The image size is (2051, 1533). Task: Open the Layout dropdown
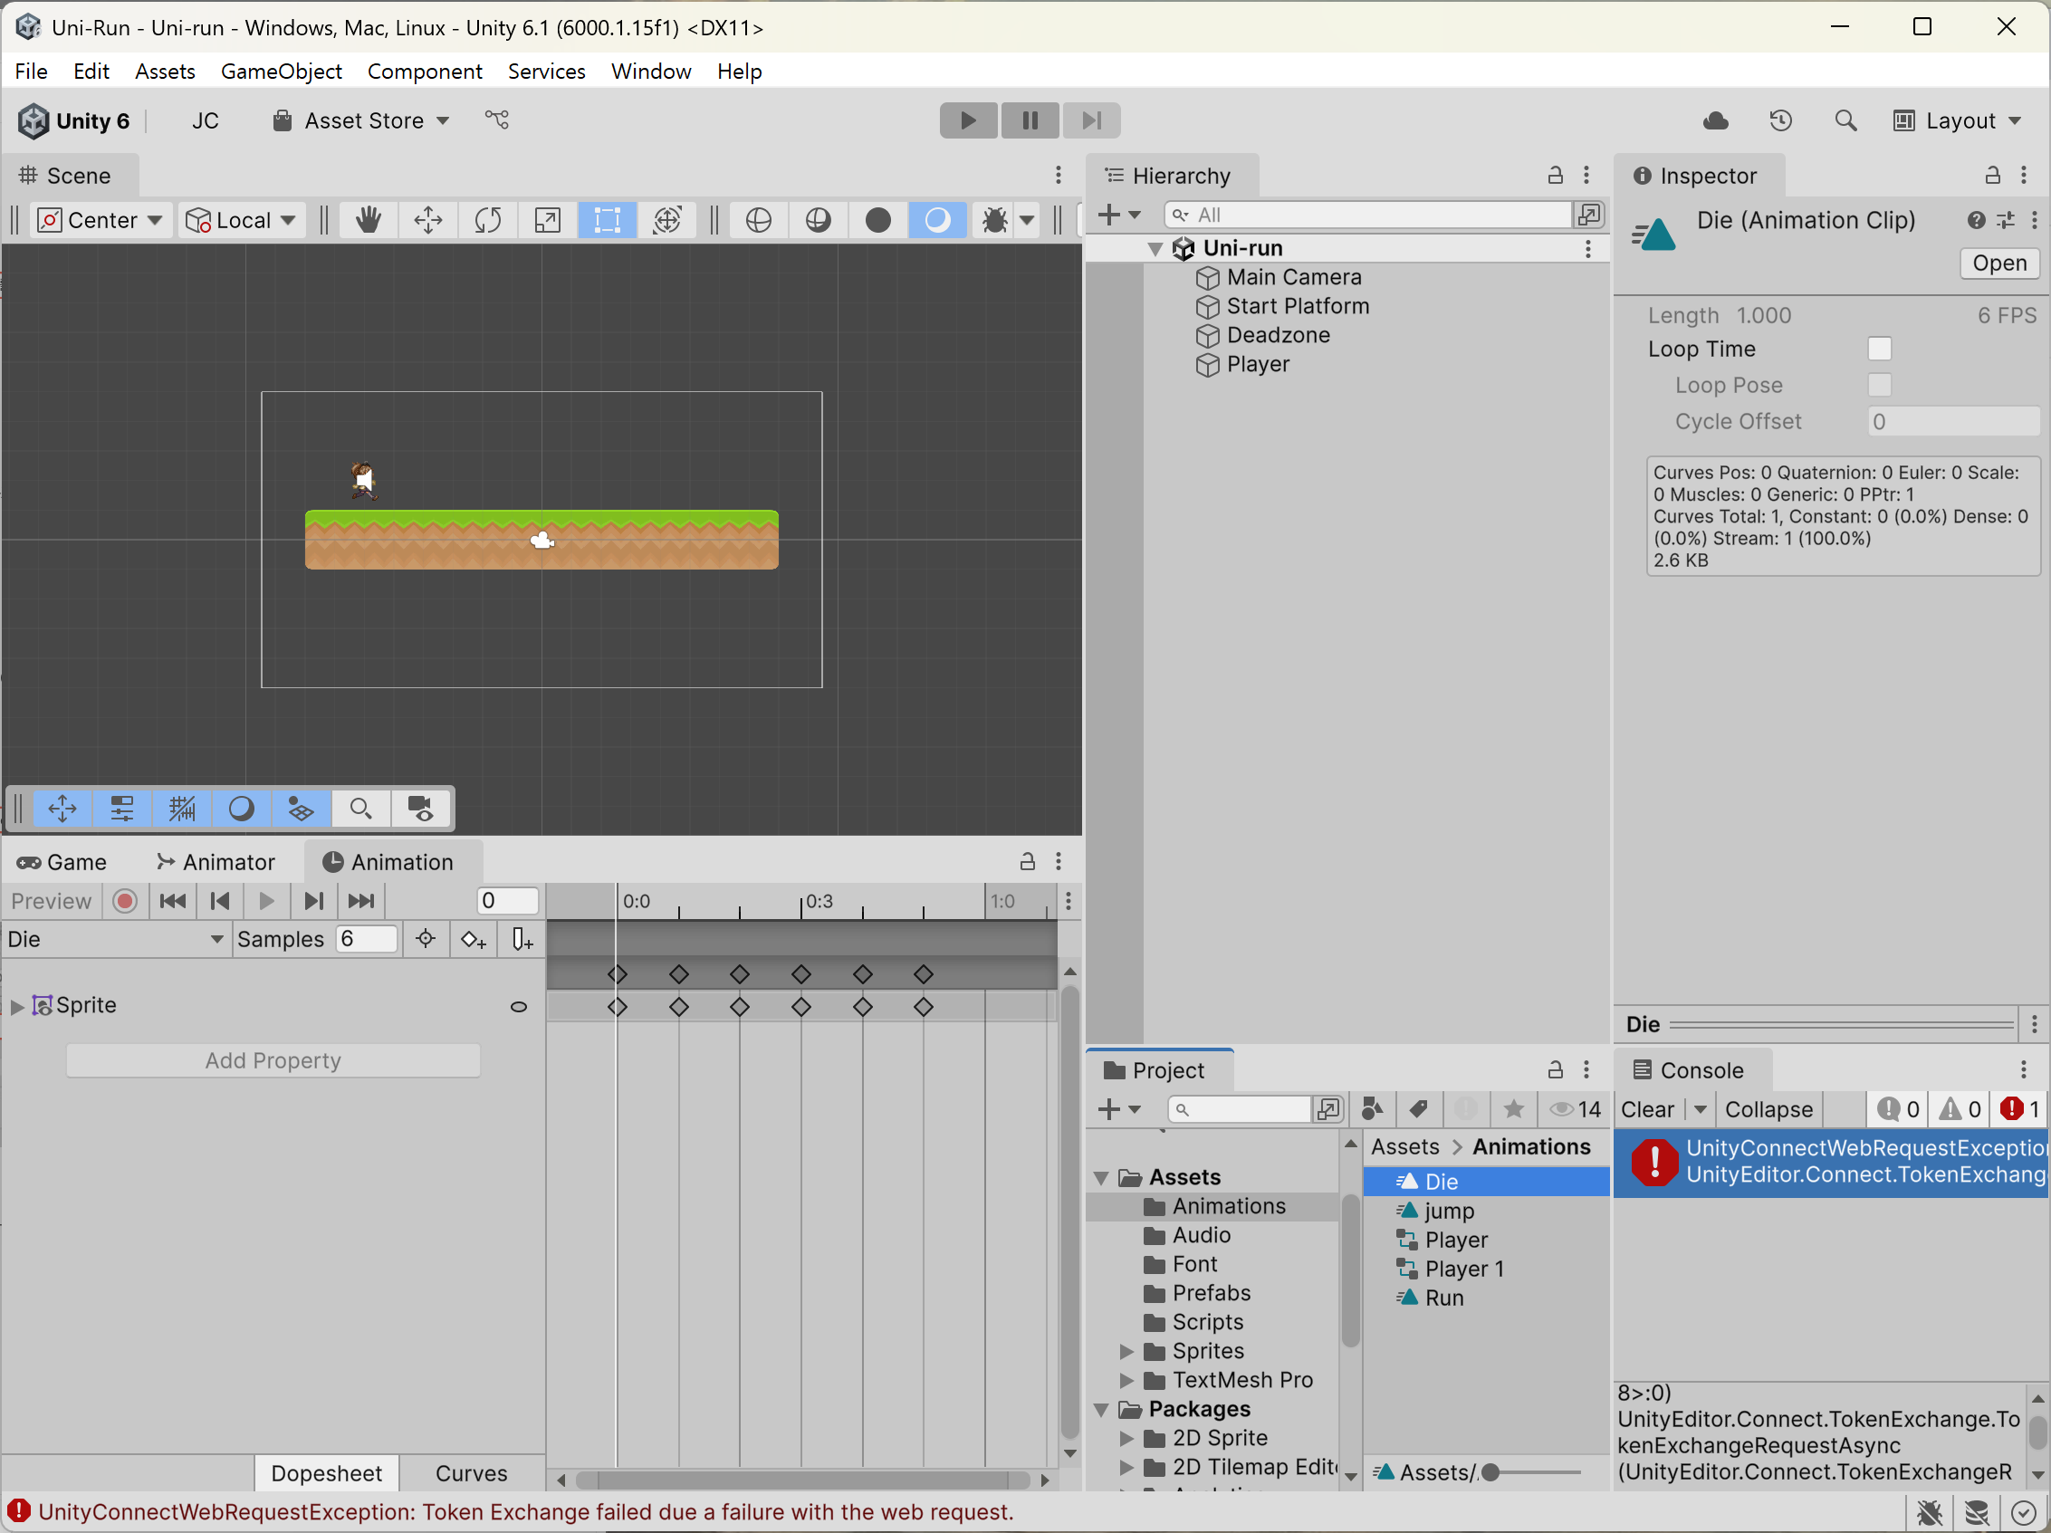[x=1957, y=120]
